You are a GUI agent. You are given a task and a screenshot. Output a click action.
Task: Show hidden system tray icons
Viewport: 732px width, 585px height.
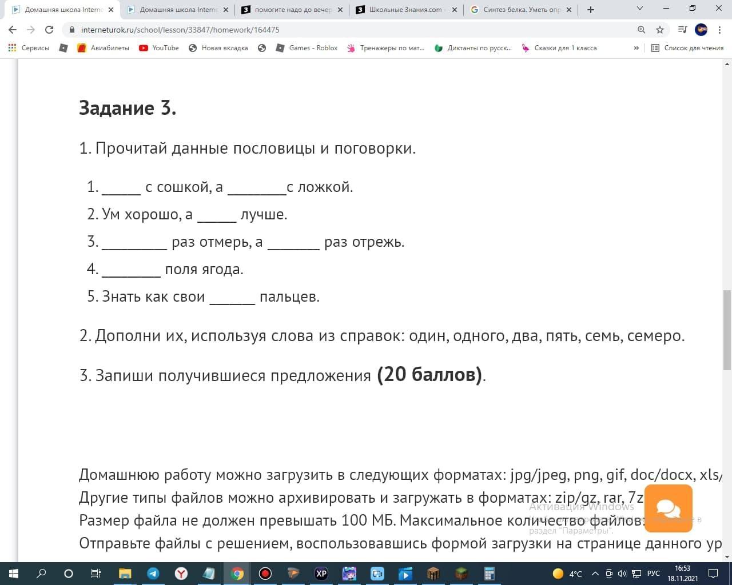(595, 574)
